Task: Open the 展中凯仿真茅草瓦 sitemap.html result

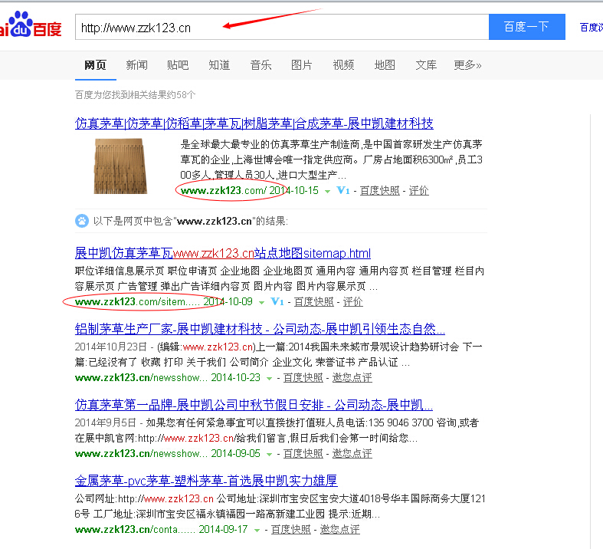Action: click(223, 253)
